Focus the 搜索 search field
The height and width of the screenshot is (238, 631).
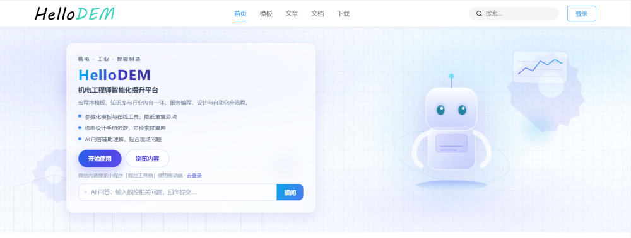pyautogui.click(x=514, y=14)
